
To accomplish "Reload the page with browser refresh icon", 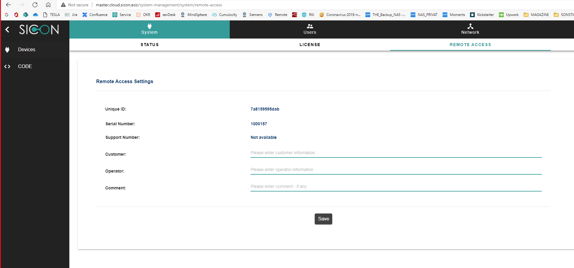I will click(35, 5).
